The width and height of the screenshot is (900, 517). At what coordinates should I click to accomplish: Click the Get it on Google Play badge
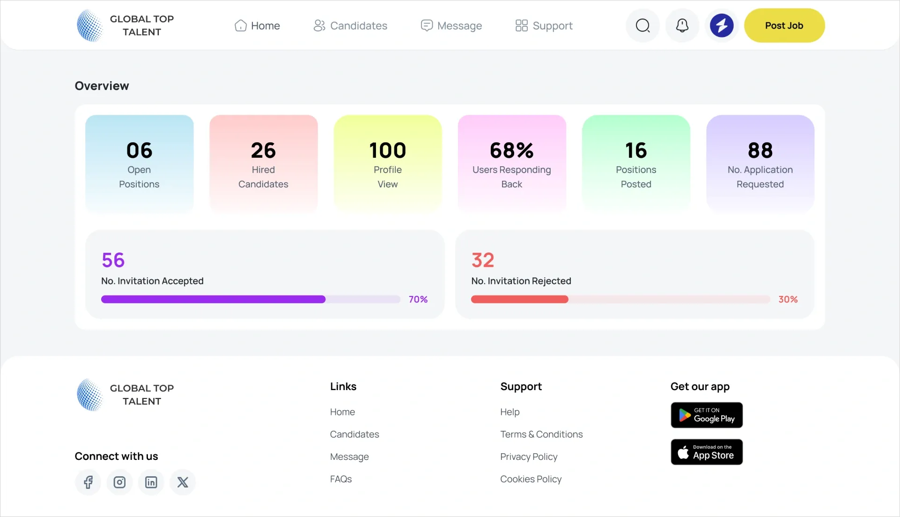point(706,415)
